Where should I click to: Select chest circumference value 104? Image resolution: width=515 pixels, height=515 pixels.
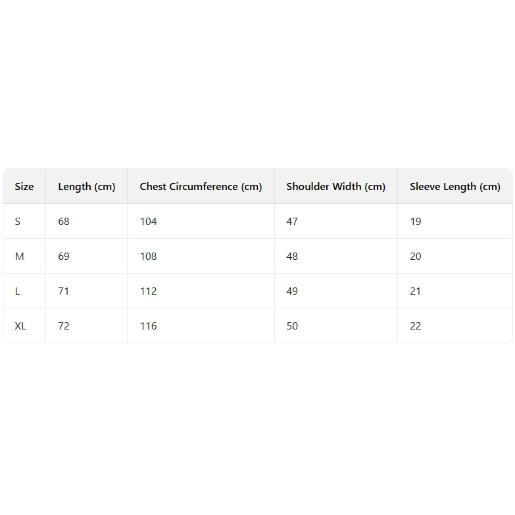[x=149, y=222]
